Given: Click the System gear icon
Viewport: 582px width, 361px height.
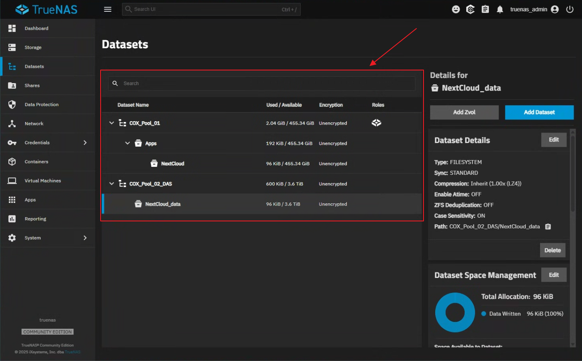Looking at the screenshot, I should 12,238.
